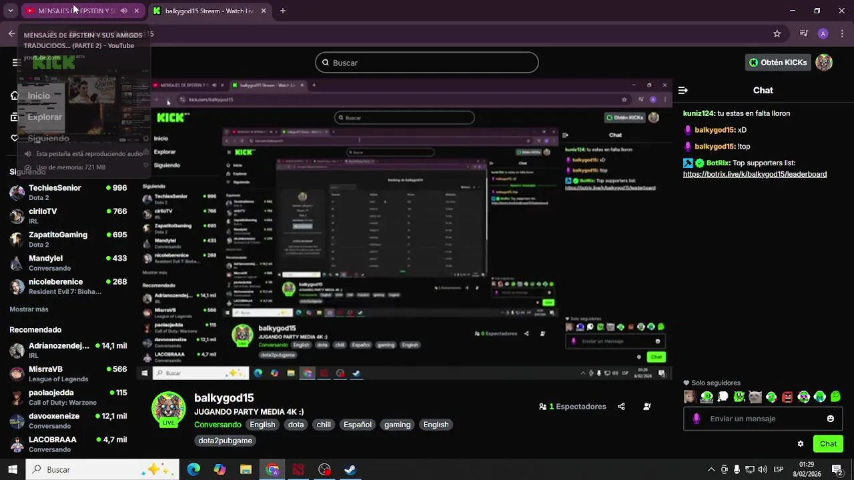The image size is (854, 480).
Task: Open cirilioTV channel in sidebar
Action: pos(67,216)
